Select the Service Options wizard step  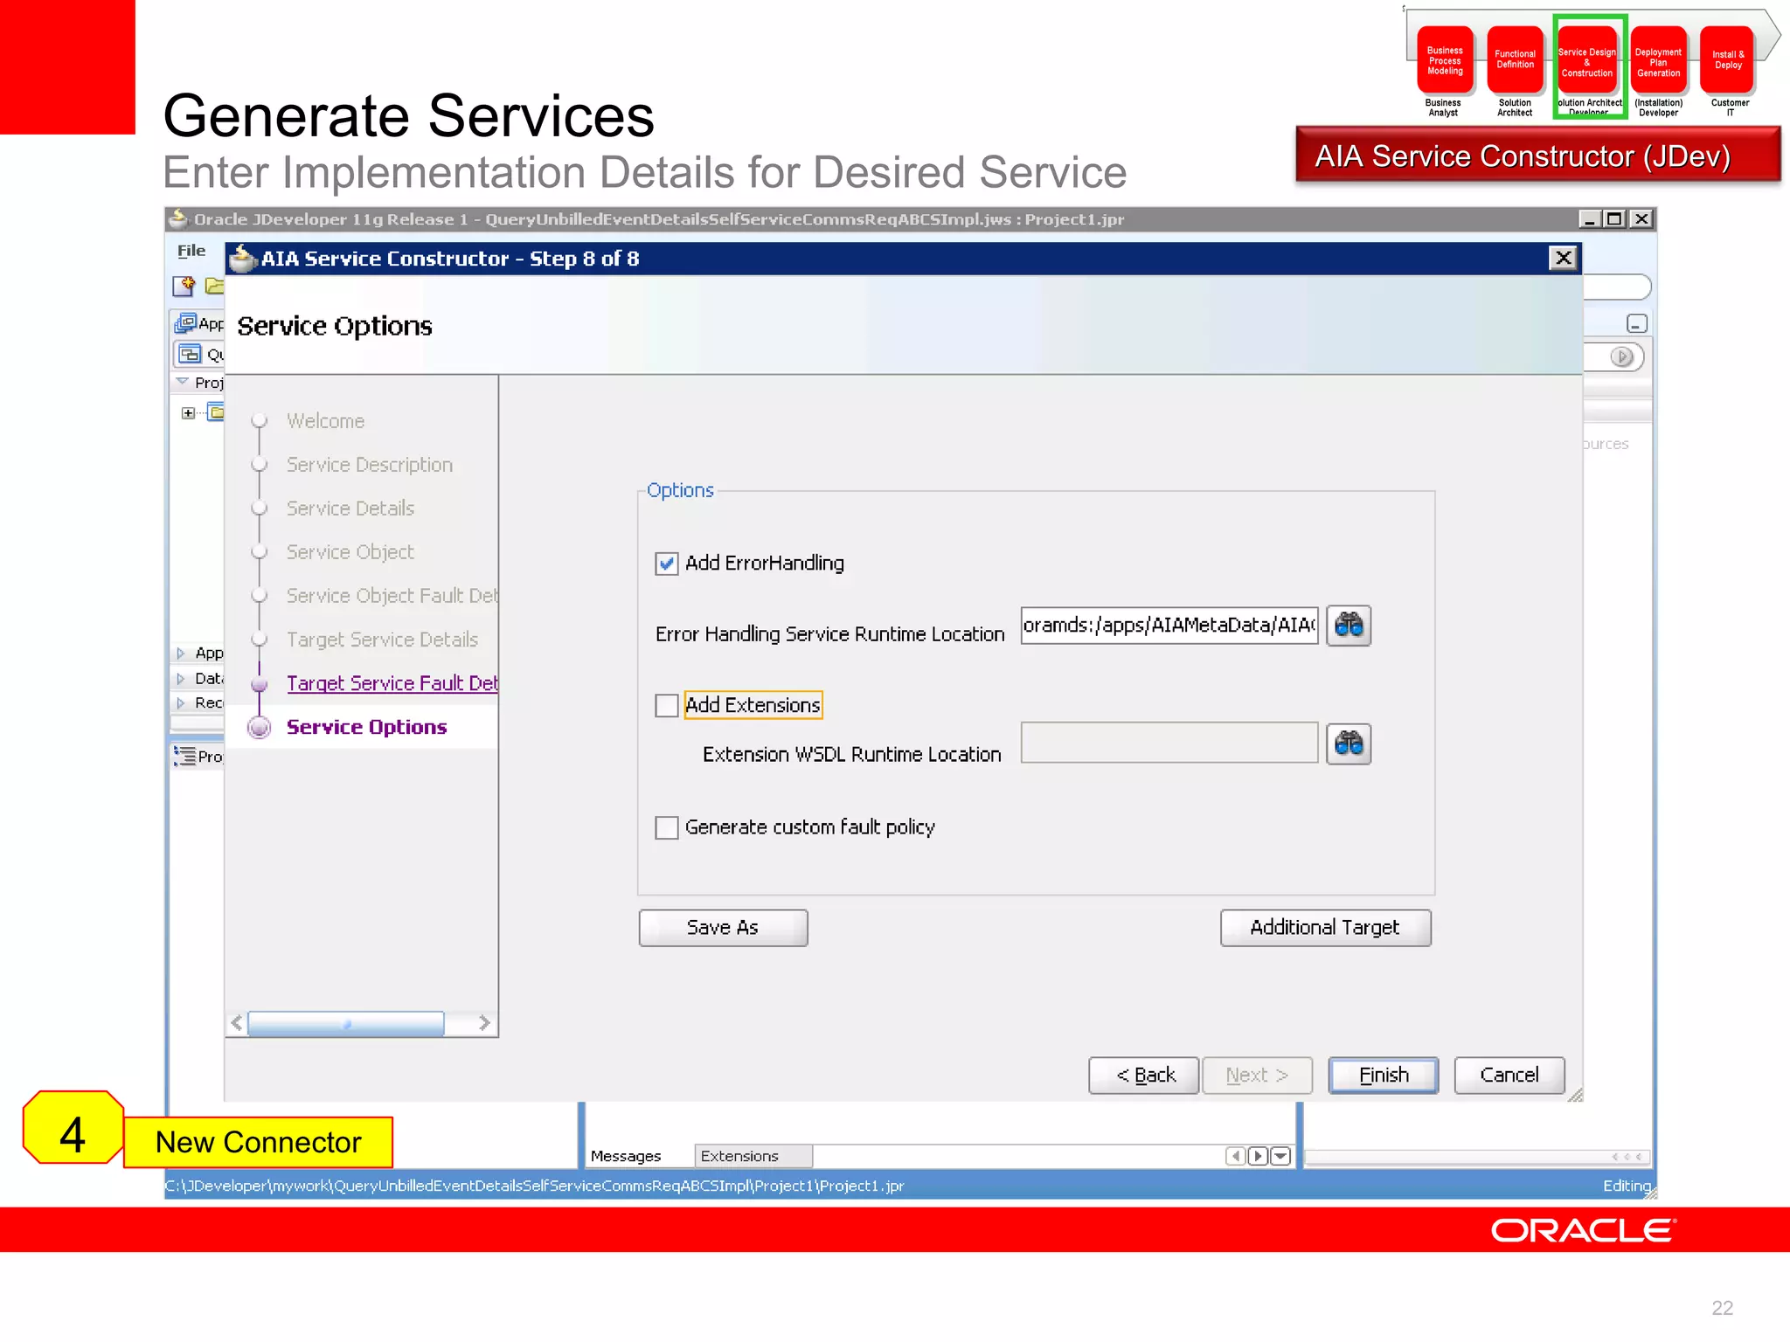[366, 727]
